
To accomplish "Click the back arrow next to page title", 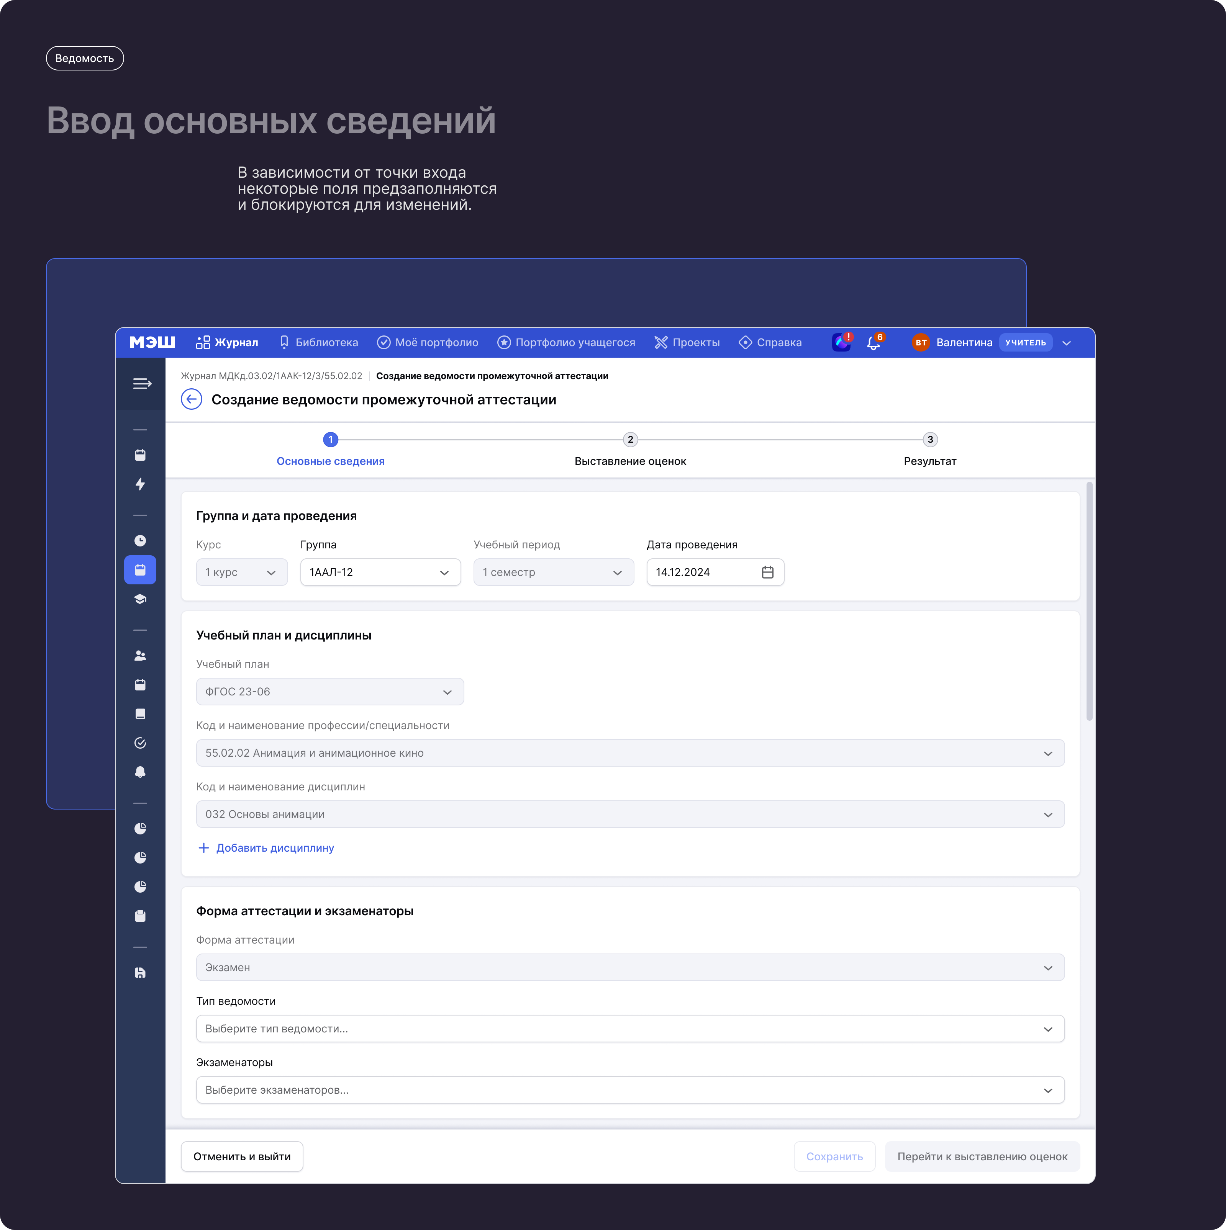I will pos(191,399).
